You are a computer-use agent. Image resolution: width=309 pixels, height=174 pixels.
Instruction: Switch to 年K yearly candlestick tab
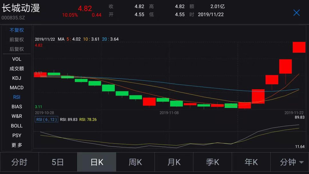coord(251,162)
